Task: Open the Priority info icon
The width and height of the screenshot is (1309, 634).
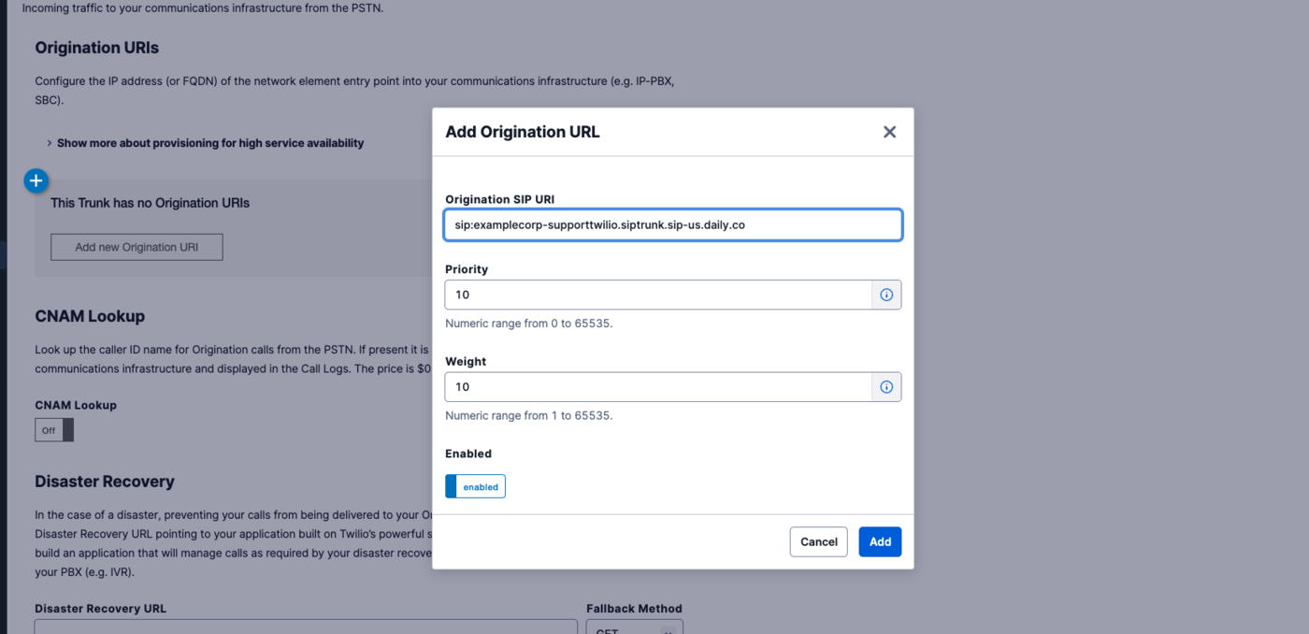Action: [x=886, y=295]
